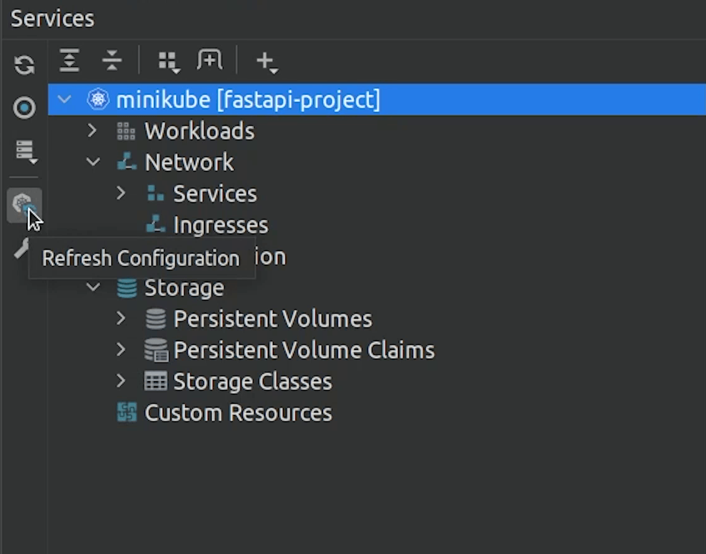
Task: Click the Open in New Tab icon
Action: [209, 61]
